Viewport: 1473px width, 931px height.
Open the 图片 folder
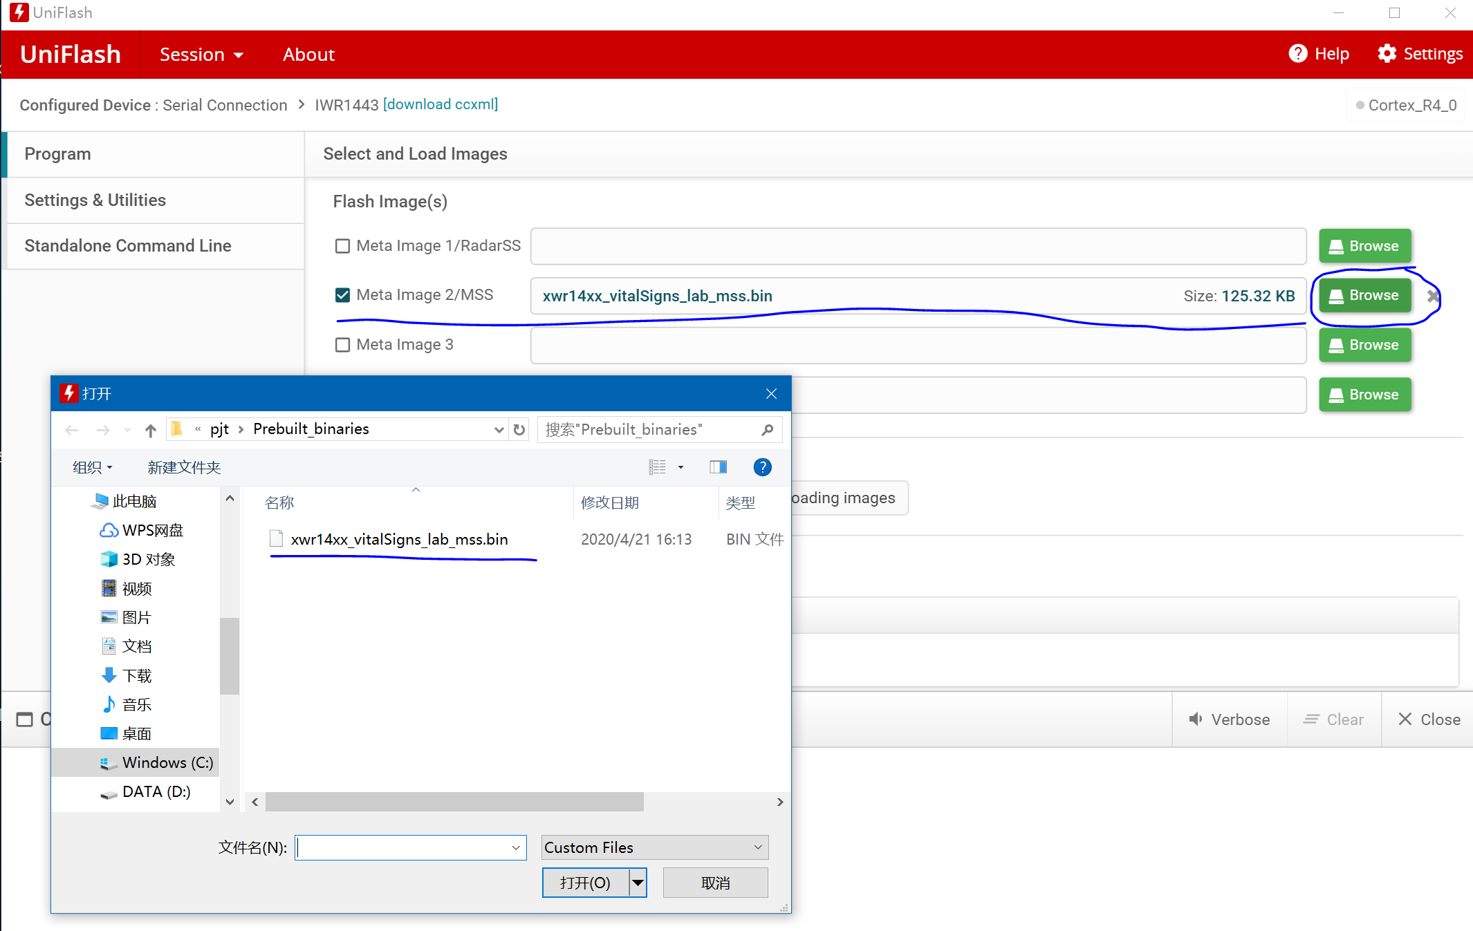click(x=127, y=617)
